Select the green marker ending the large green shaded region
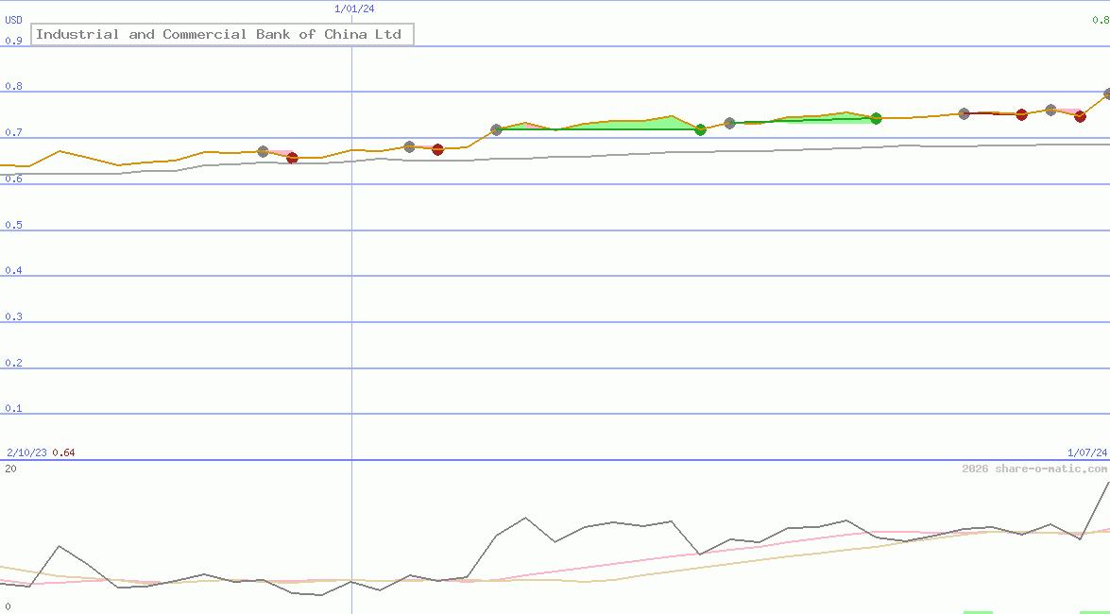The width and height of the screenshot is (1110, 614). tap(700, 129)
